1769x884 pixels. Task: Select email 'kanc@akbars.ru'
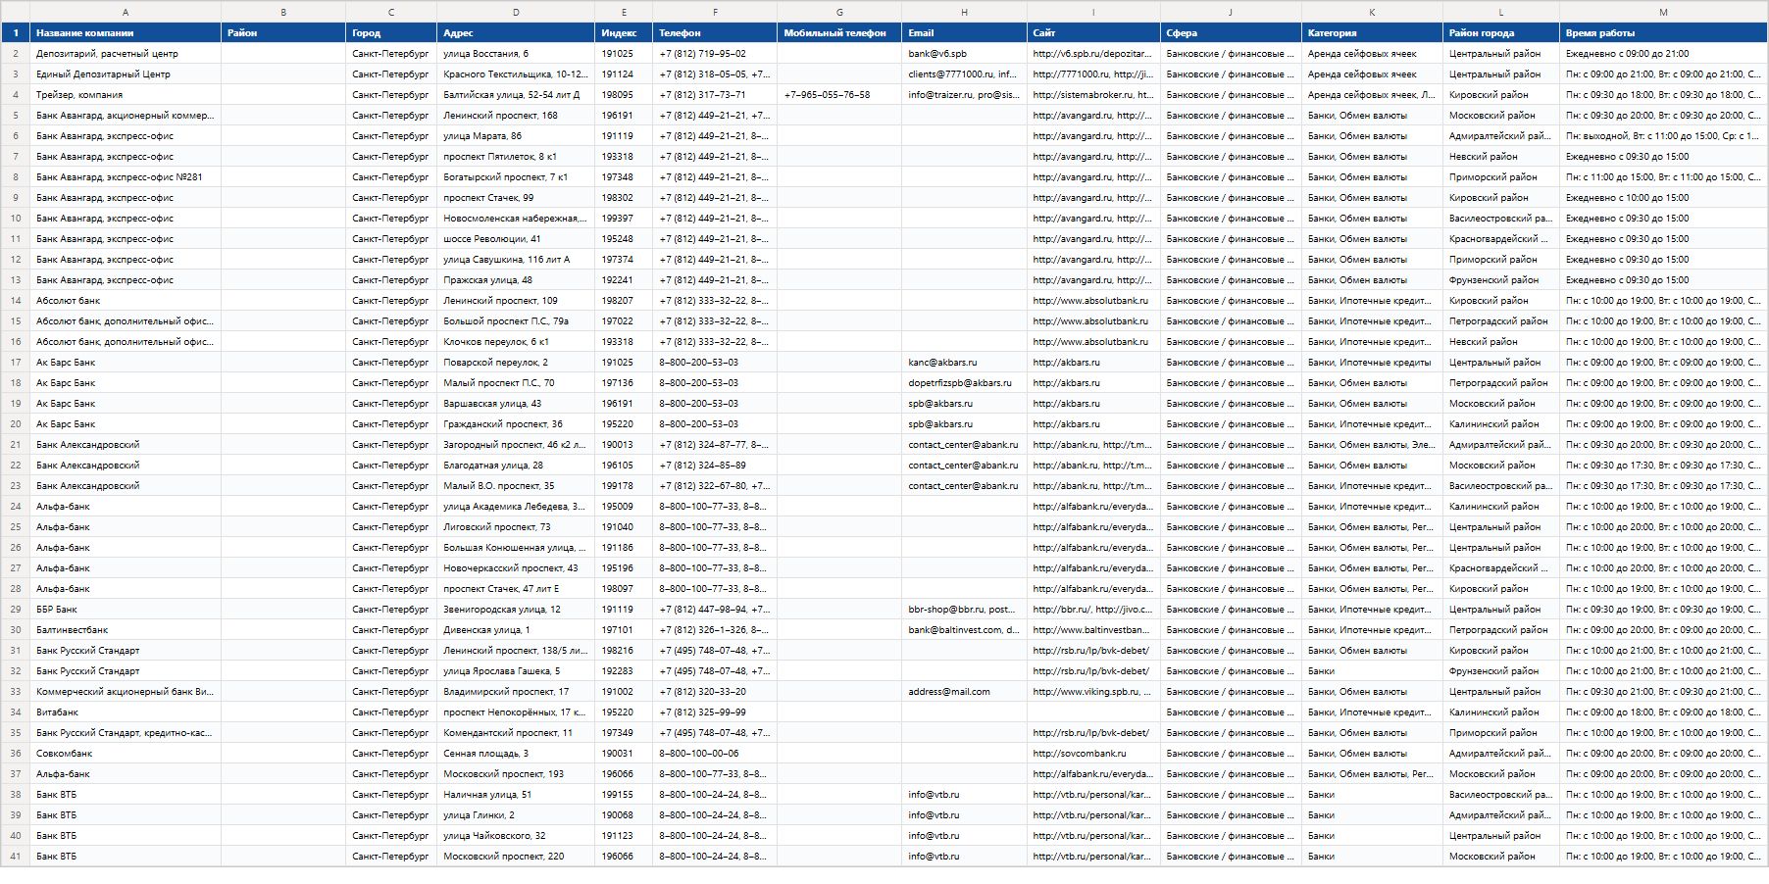coord(964,362)
